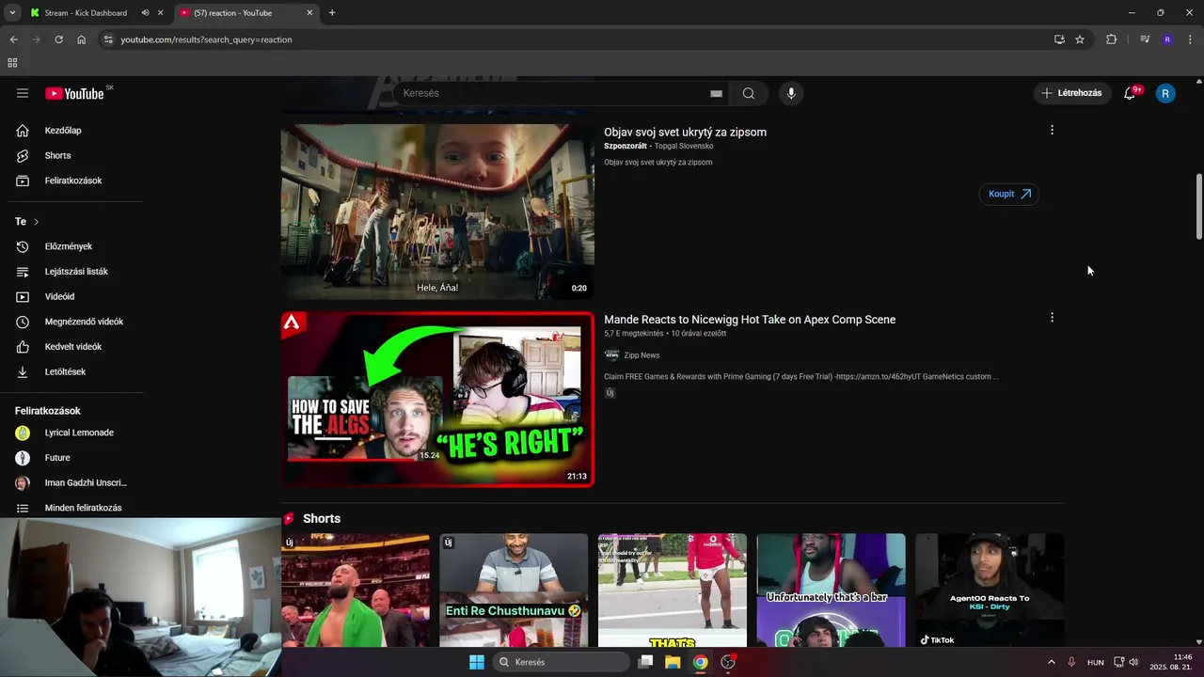The width and height of the screenshot is (1204, 677).
Task: Open browser home page icon
Action: [82, 39]
